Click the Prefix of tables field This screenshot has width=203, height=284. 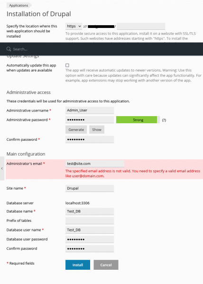90,220
